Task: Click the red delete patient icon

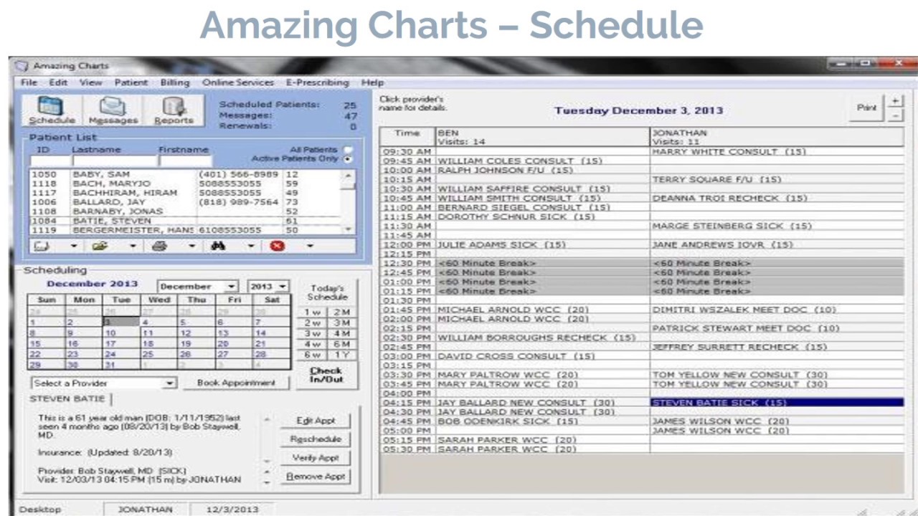Action: (278, 246)
